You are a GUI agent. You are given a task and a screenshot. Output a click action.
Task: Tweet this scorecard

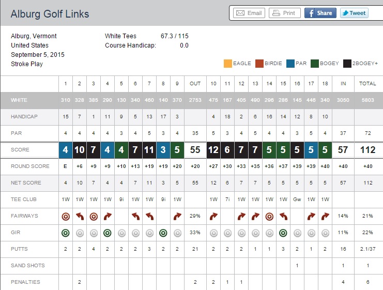pyautogui.click(x=354, y=13)
